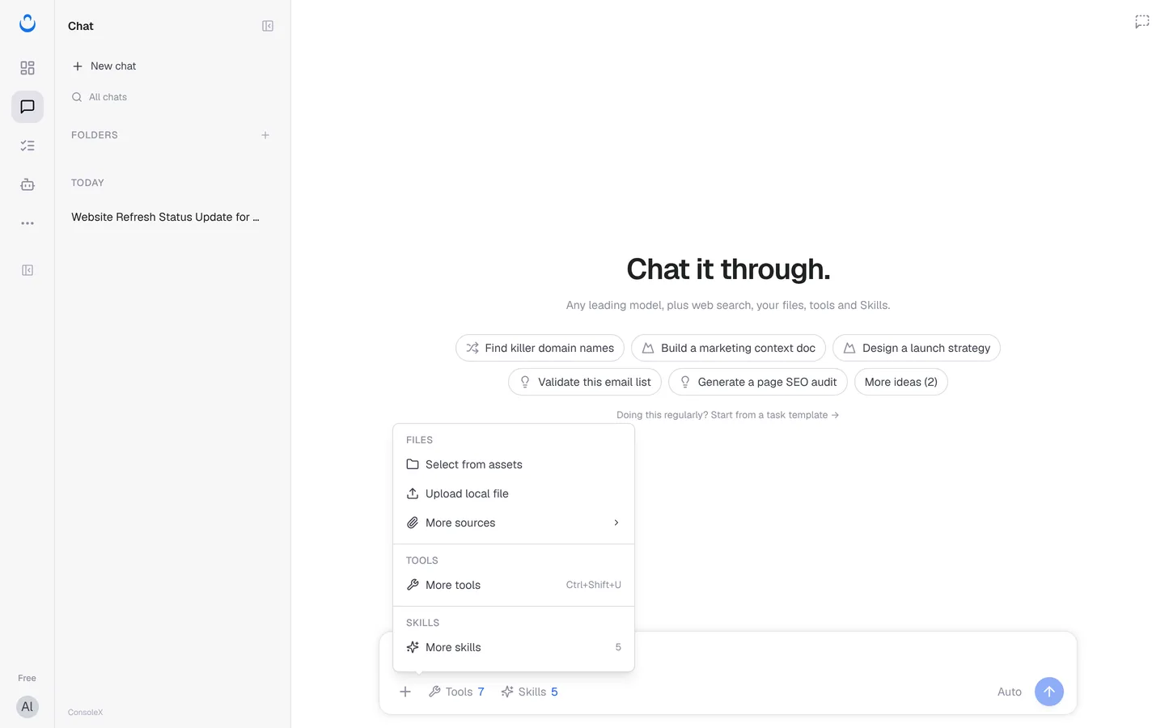Select Build a marketing context doc suggestion
This screenshot has width=1165, height=728.
pos(728,348)
